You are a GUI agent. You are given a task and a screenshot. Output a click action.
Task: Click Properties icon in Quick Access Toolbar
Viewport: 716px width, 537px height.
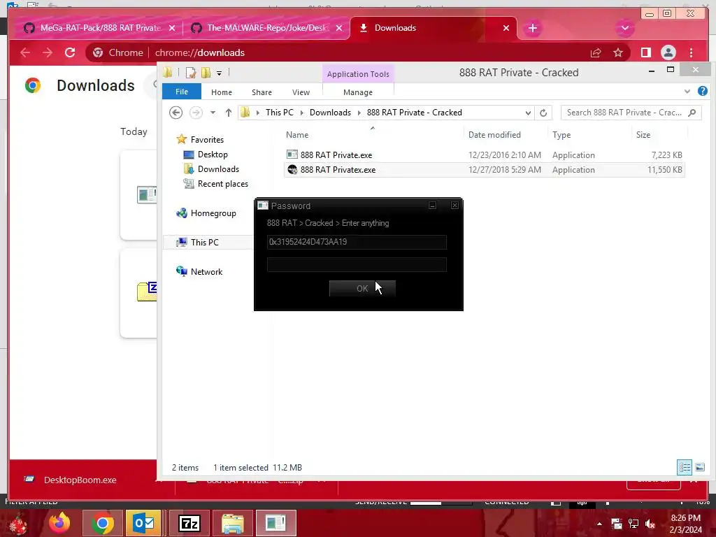click(x=190, y=73)
